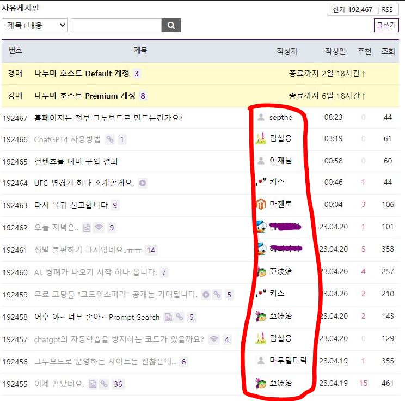Open post 이제 끝났네요.

(59, 384)
